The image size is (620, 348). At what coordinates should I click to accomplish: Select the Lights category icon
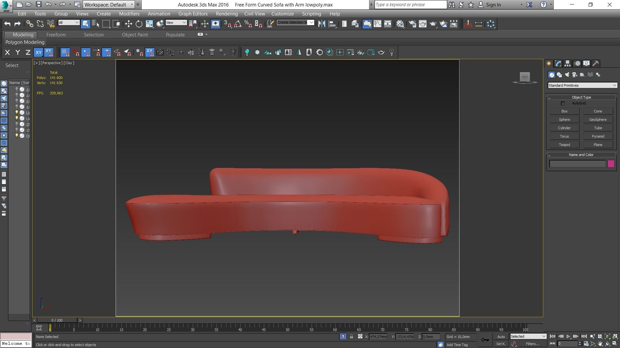click(x=567, y=75)
